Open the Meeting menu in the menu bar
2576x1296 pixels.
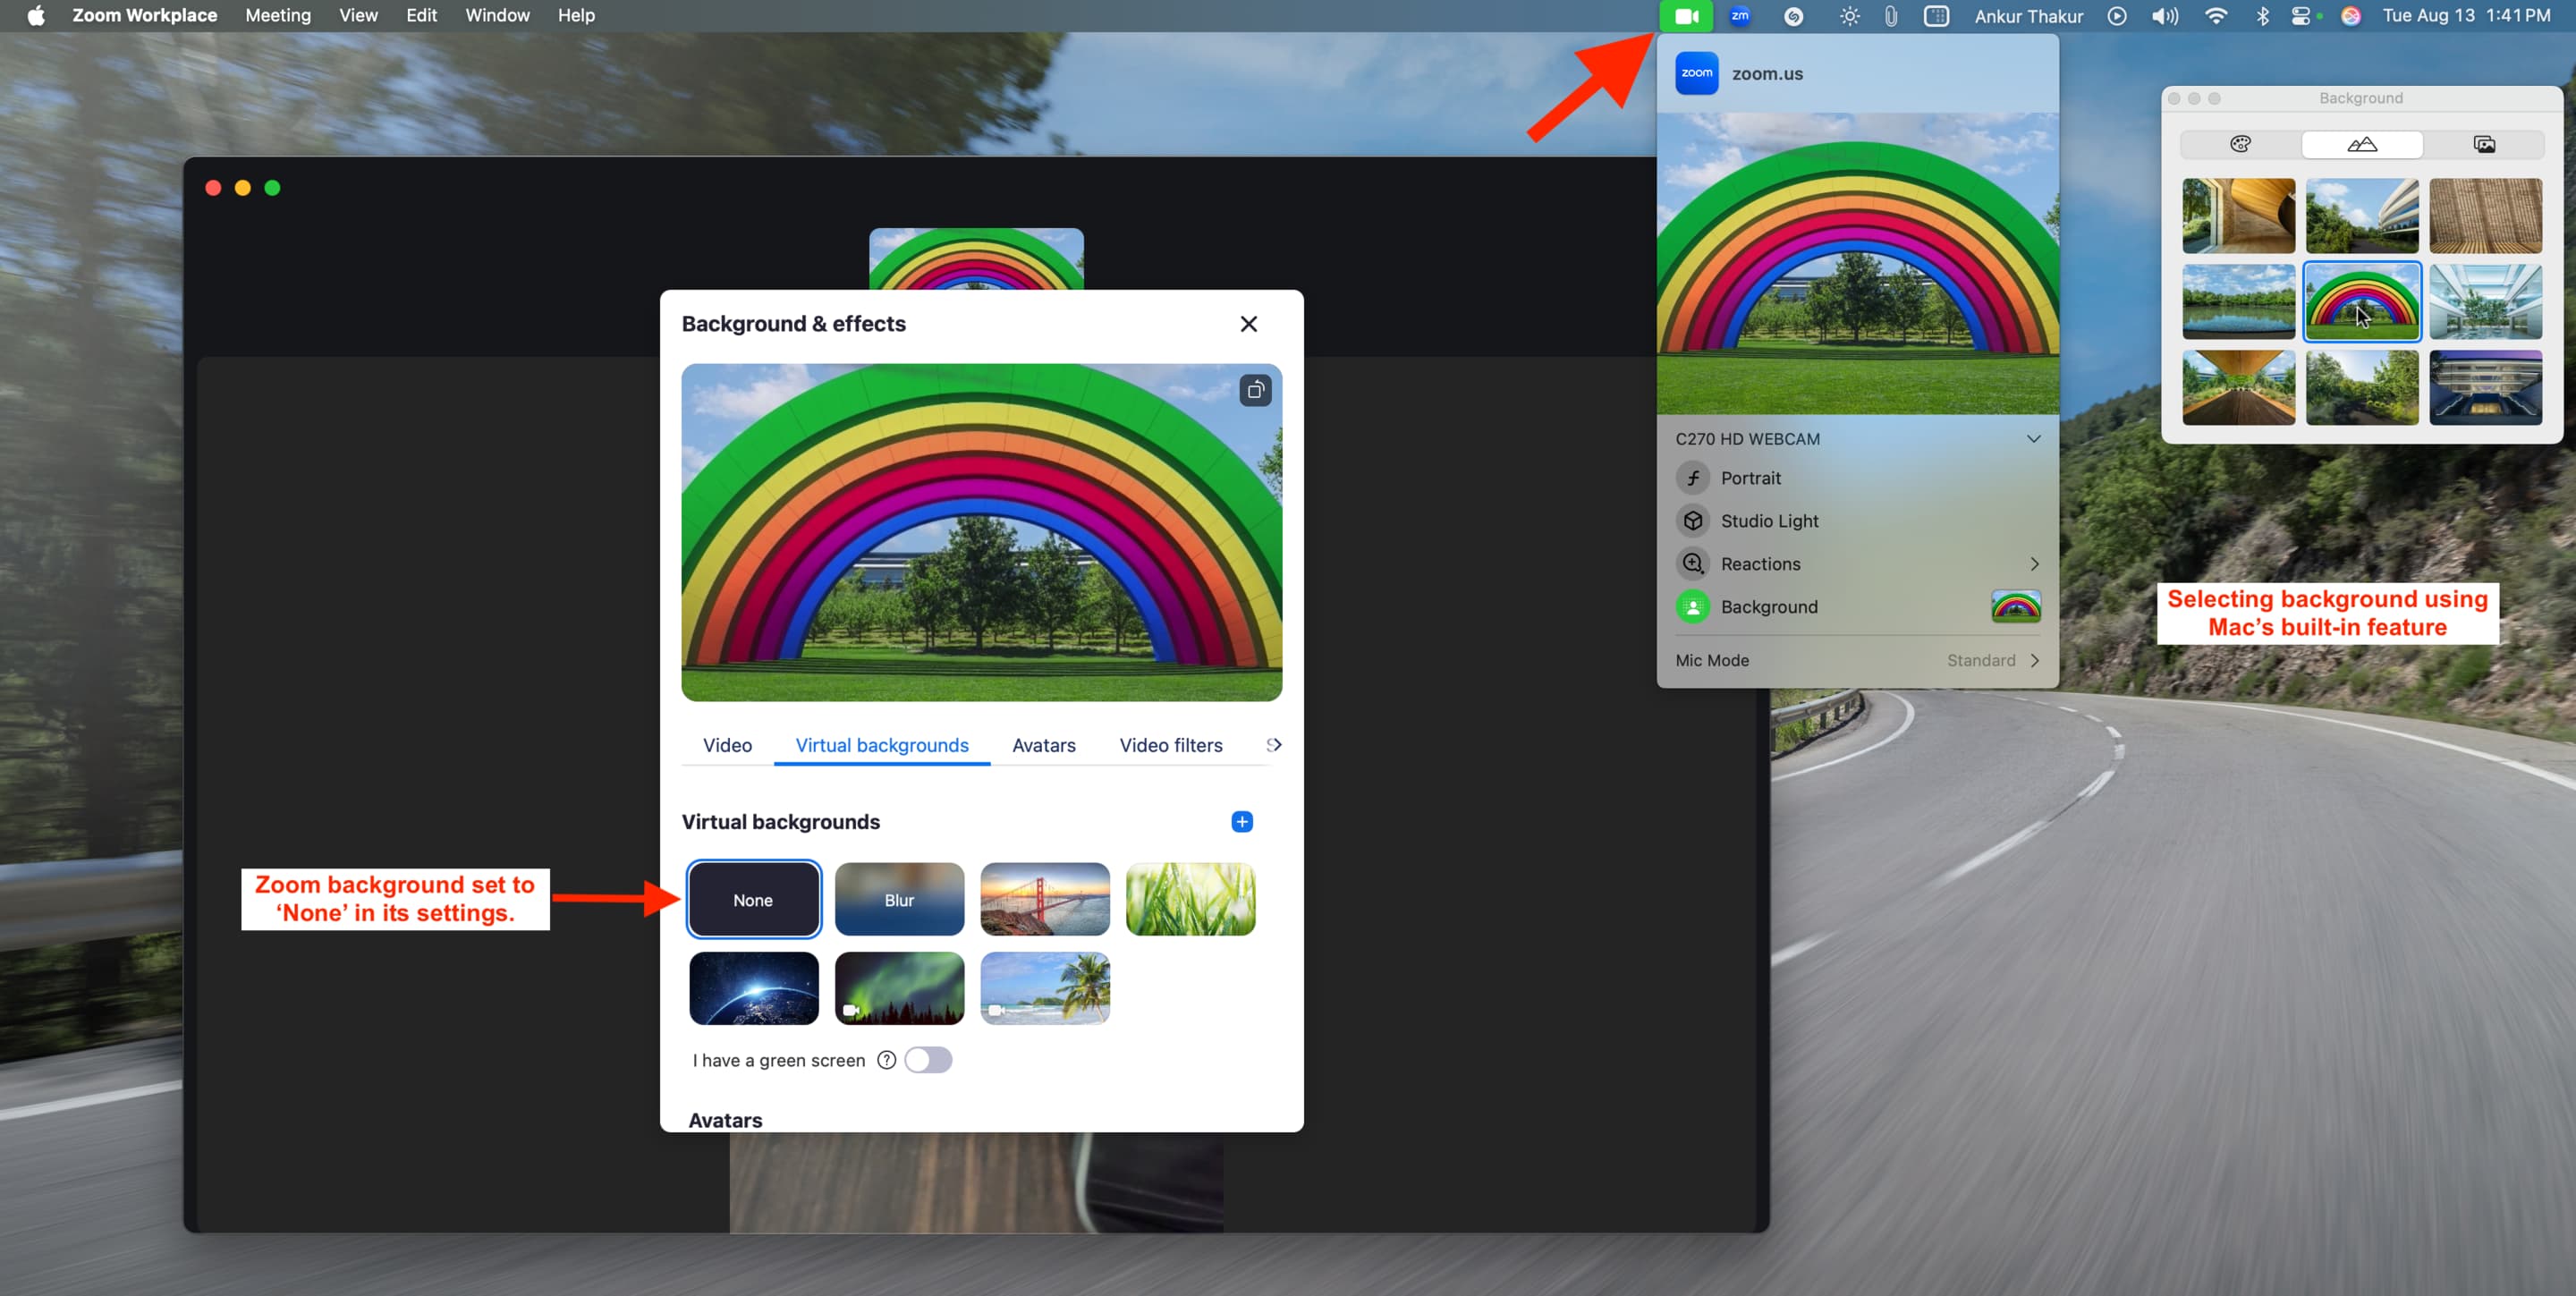click(x=278, y=16)
